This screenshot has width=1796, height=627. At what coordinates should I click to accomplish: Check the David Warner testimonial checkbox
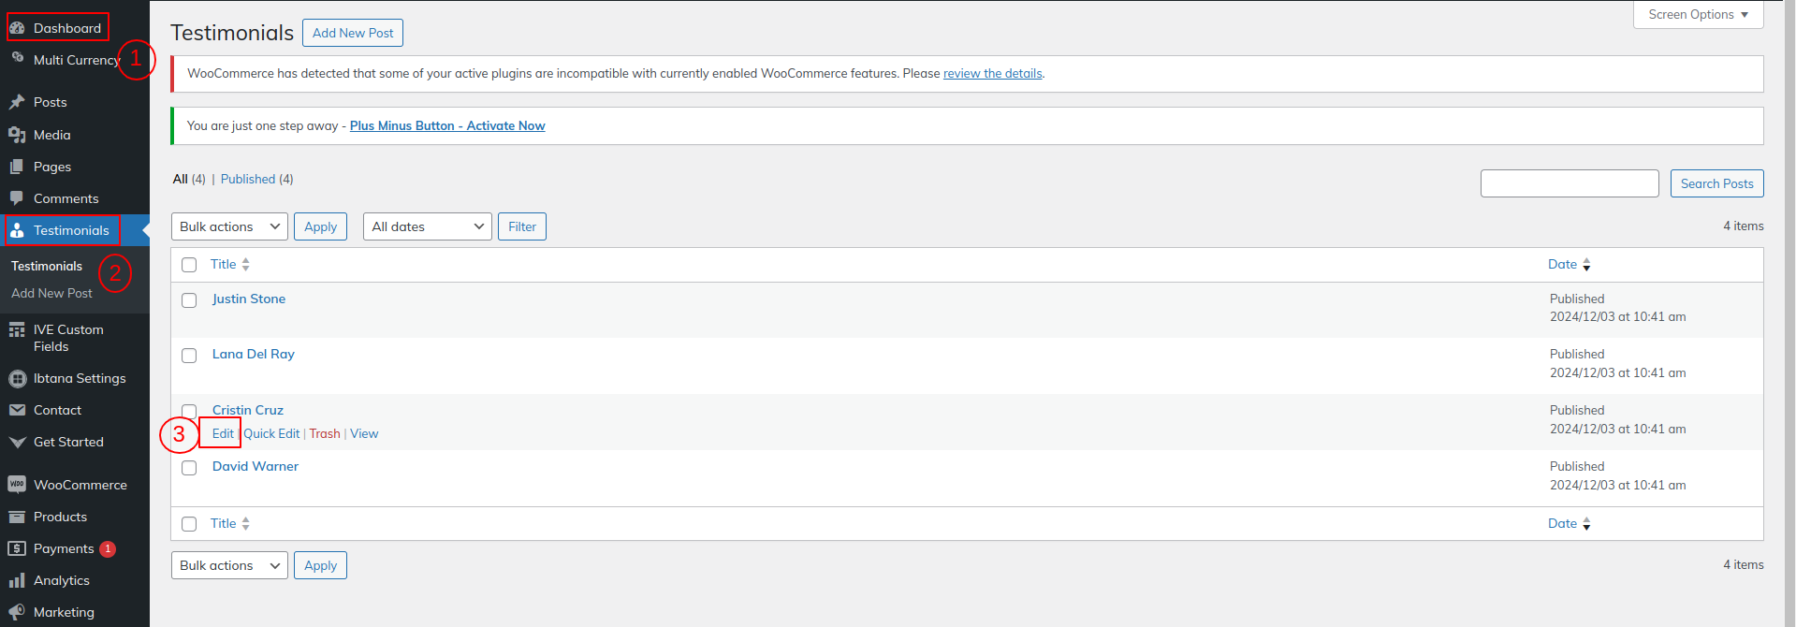point(189,468)
